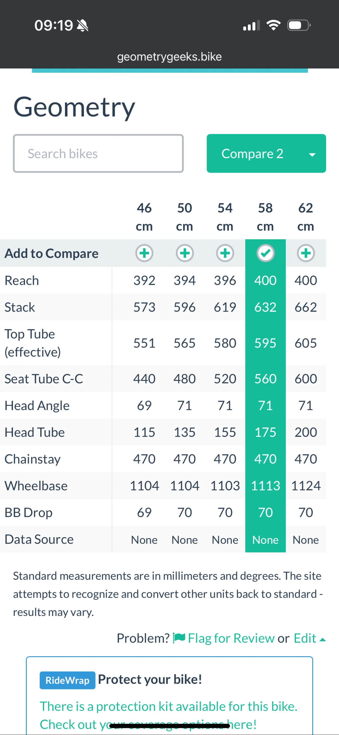
Task: Add the 50 cm size to compare
Action: tap(185, 253)
